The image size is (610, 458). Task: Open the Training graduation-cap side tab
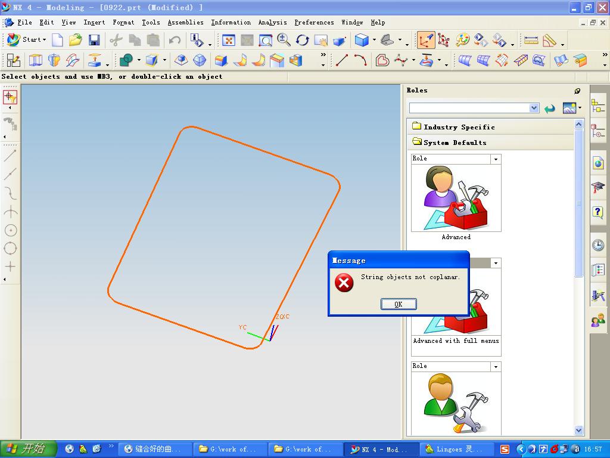[598, 188]
